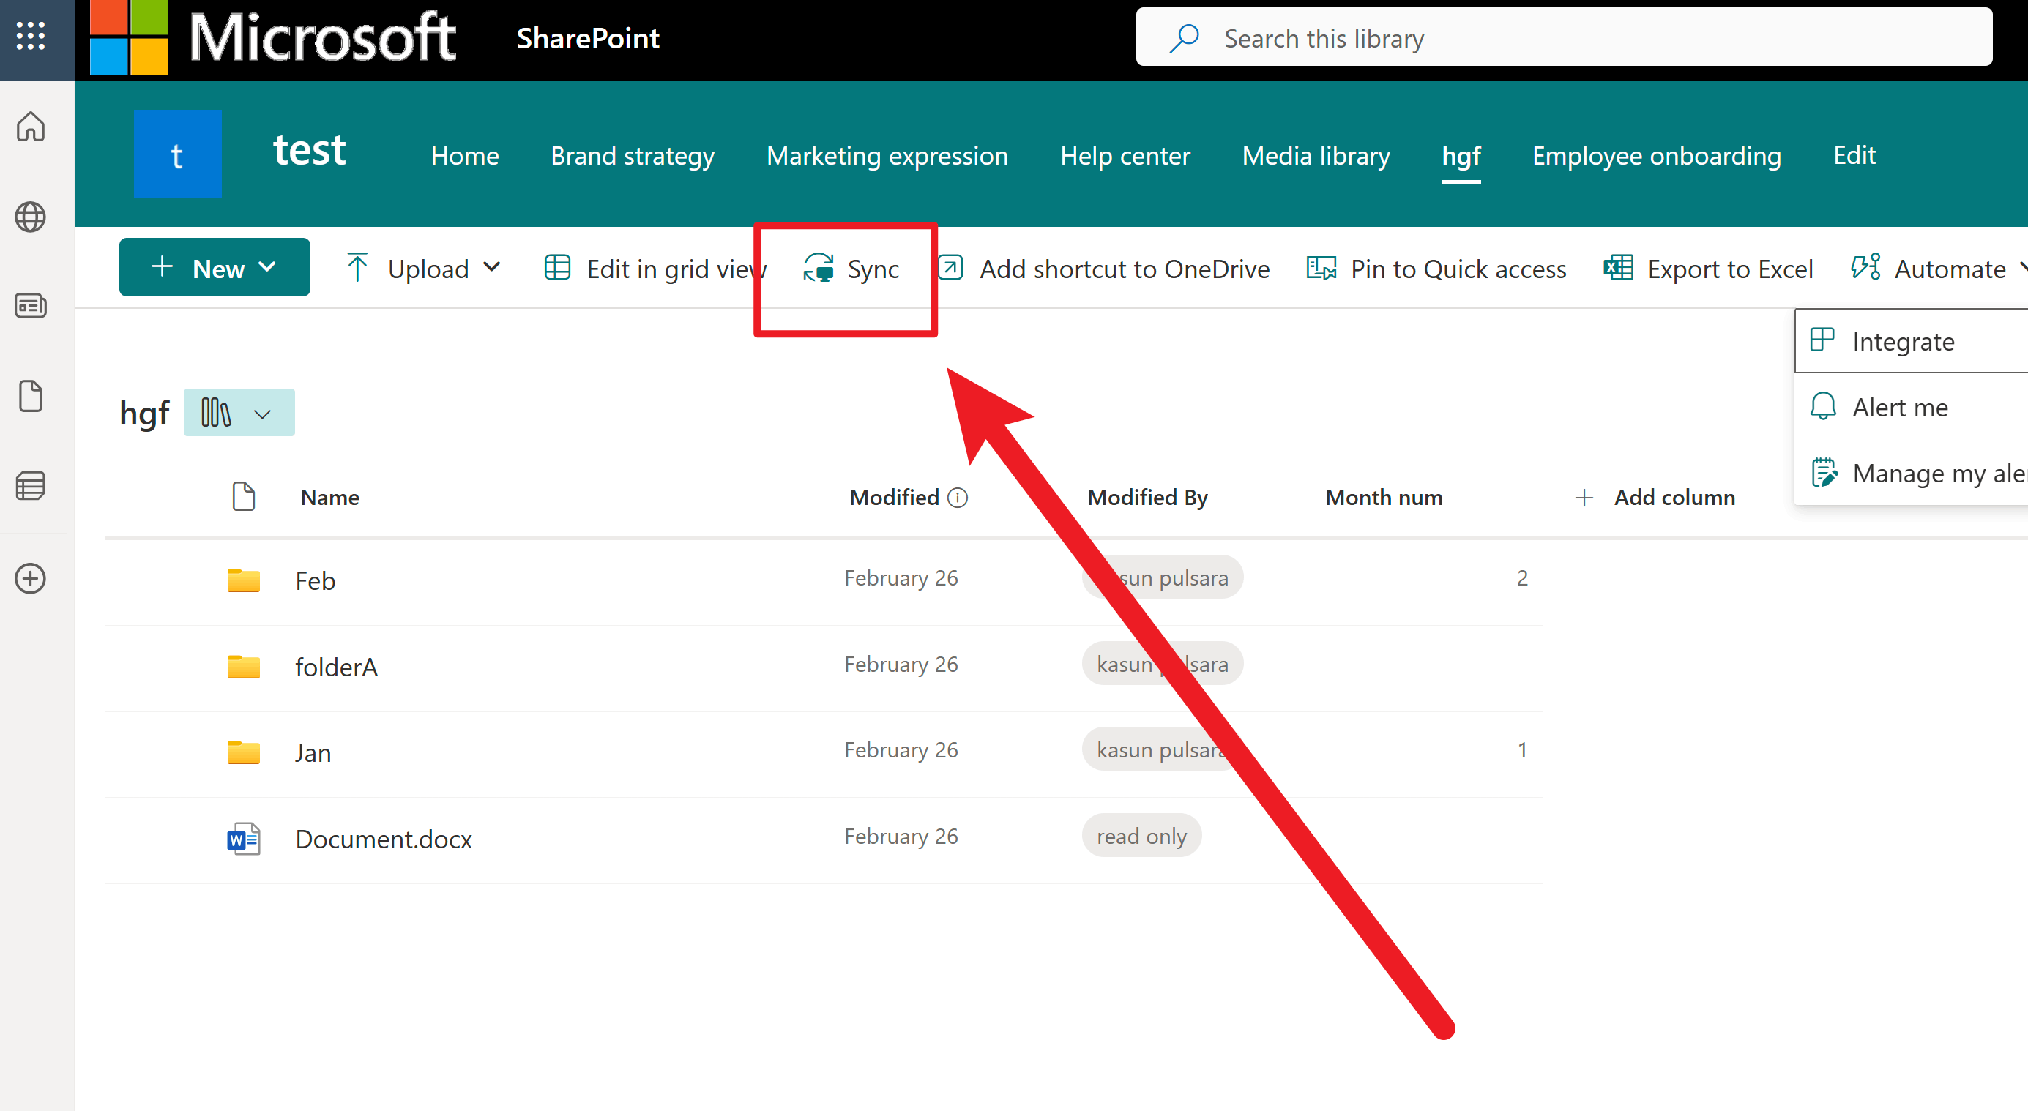
Task: Pin this library to Quick access
Action: point(1435,269)
